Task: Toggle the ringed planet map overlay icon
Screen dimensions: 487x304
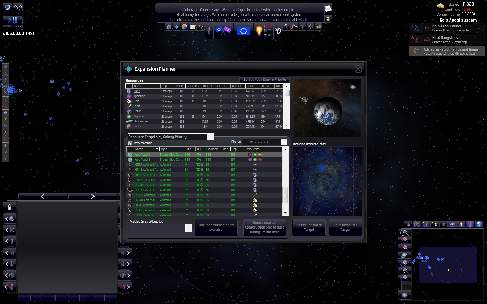Action: [452, 224]
